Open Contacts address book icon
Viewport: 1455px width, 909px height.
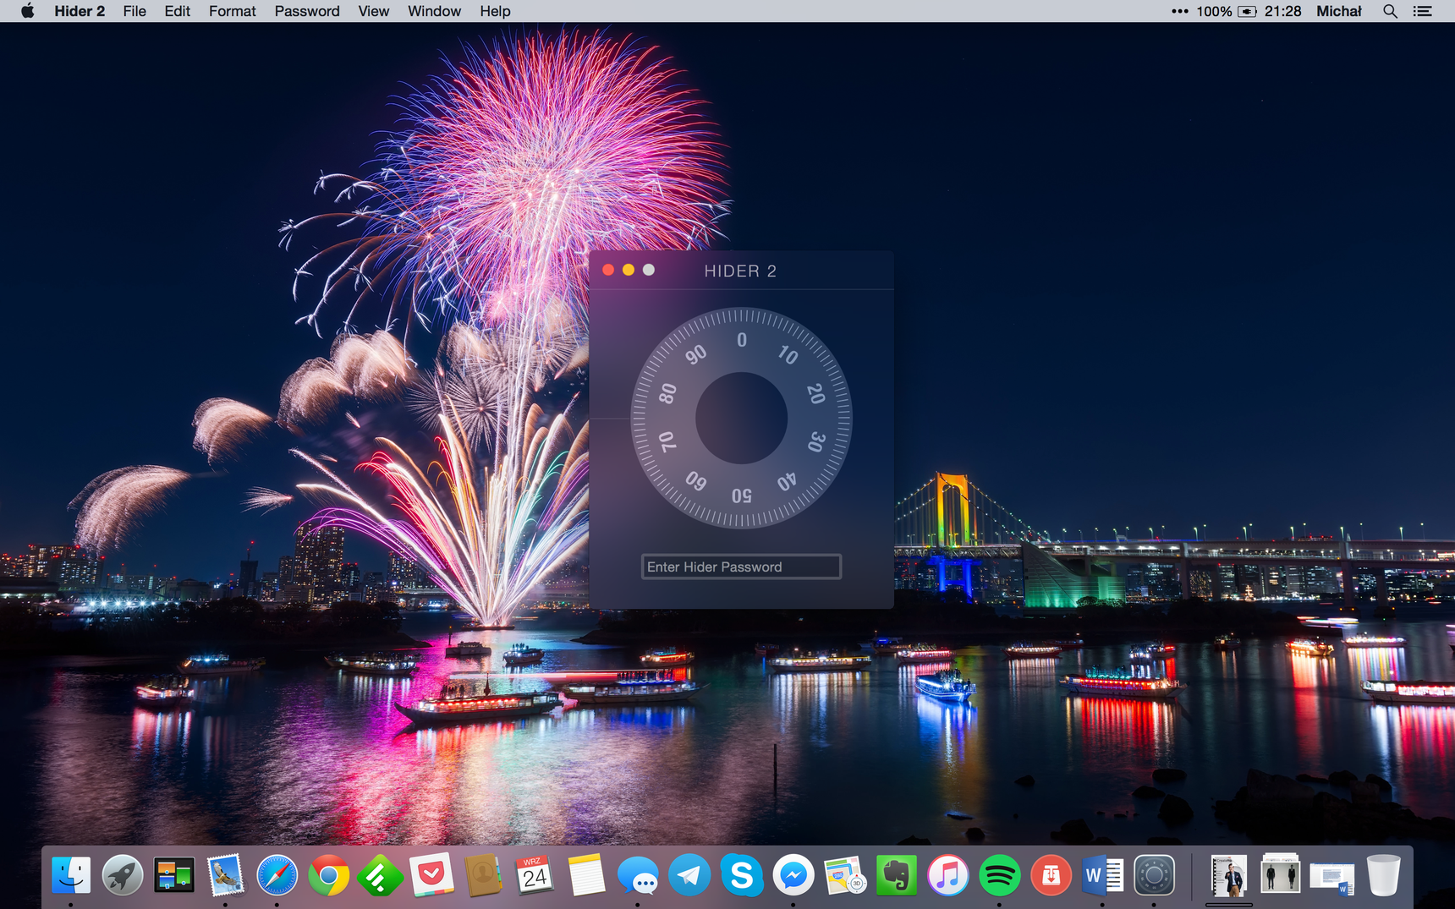pos(483,876)
